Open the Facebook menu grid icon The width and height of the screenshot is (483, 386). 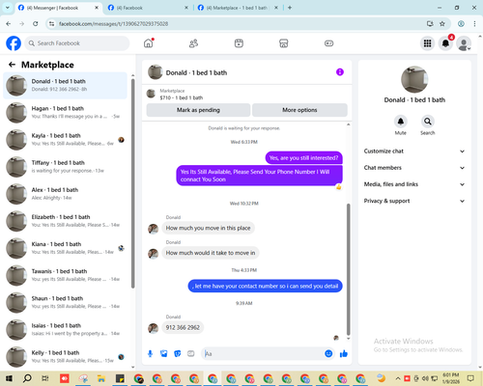click(x=427, y=43)
